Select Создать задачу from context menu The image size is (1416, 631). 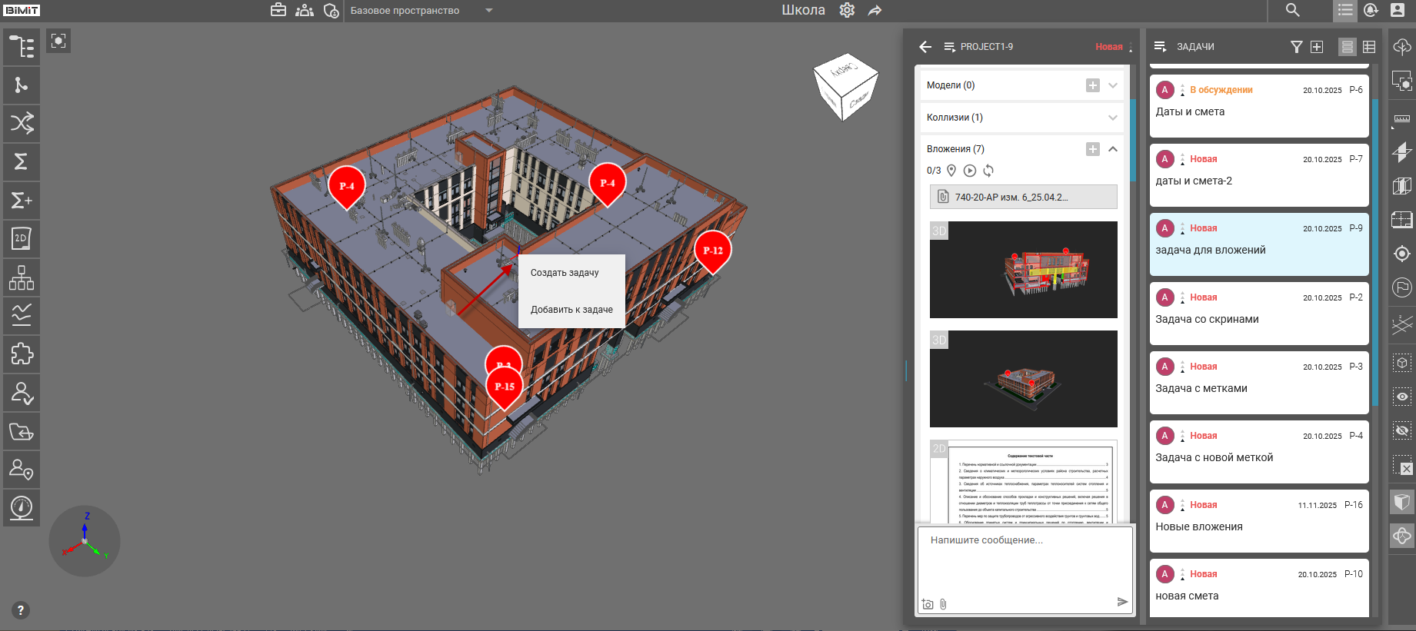coord(565,273)
